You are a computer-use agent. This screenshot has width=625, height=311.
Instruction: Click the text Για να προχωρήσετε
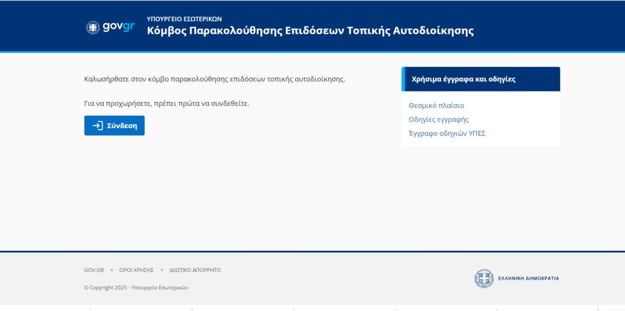click(167, 103)
